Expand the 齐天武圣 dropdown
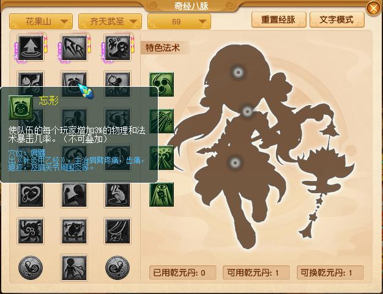The image size is (383, 294). pos(110,21)
